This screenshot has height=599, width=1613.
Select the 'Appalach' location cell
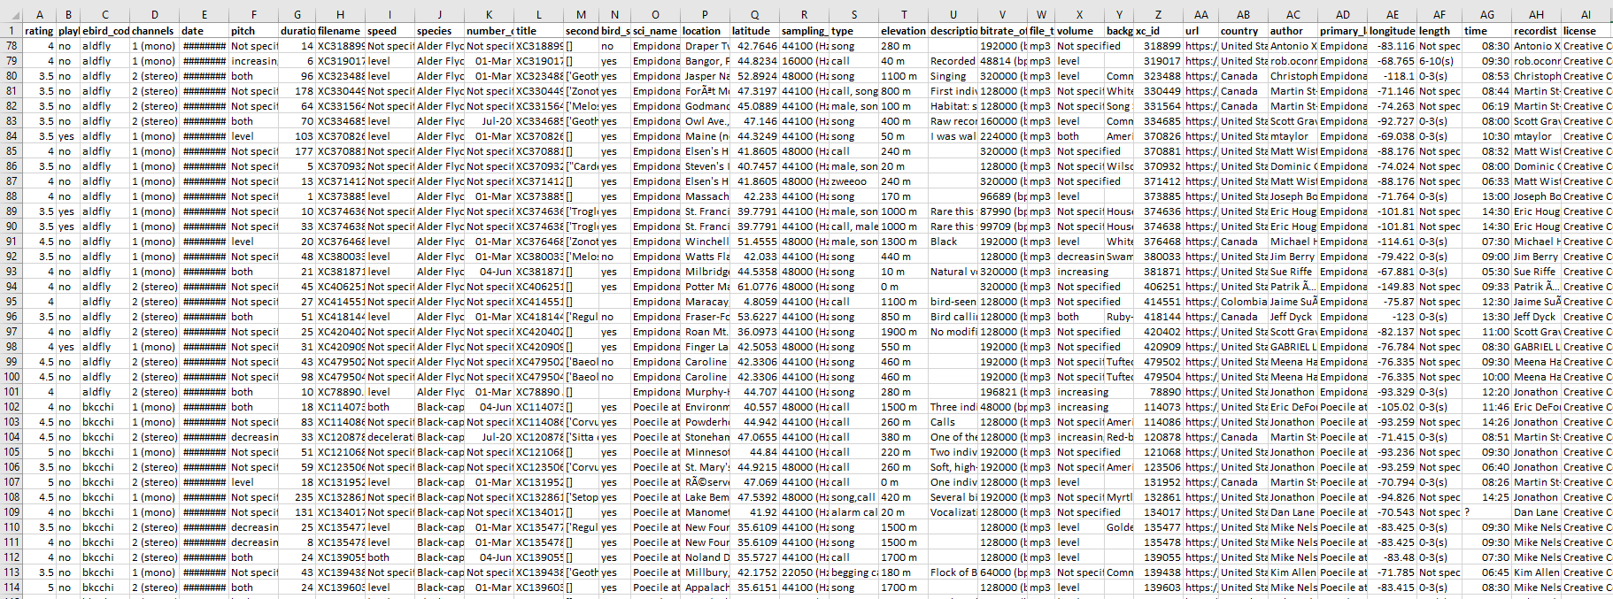(705, 587)
